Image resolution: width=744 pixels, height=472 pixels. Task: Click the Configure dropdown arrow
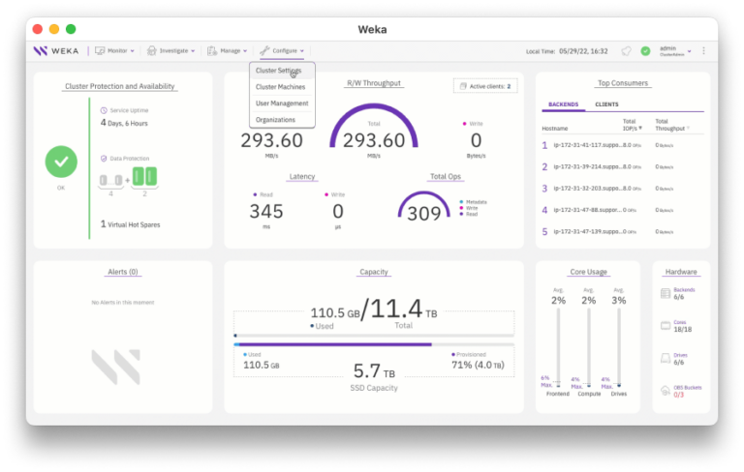coord(302,51)
